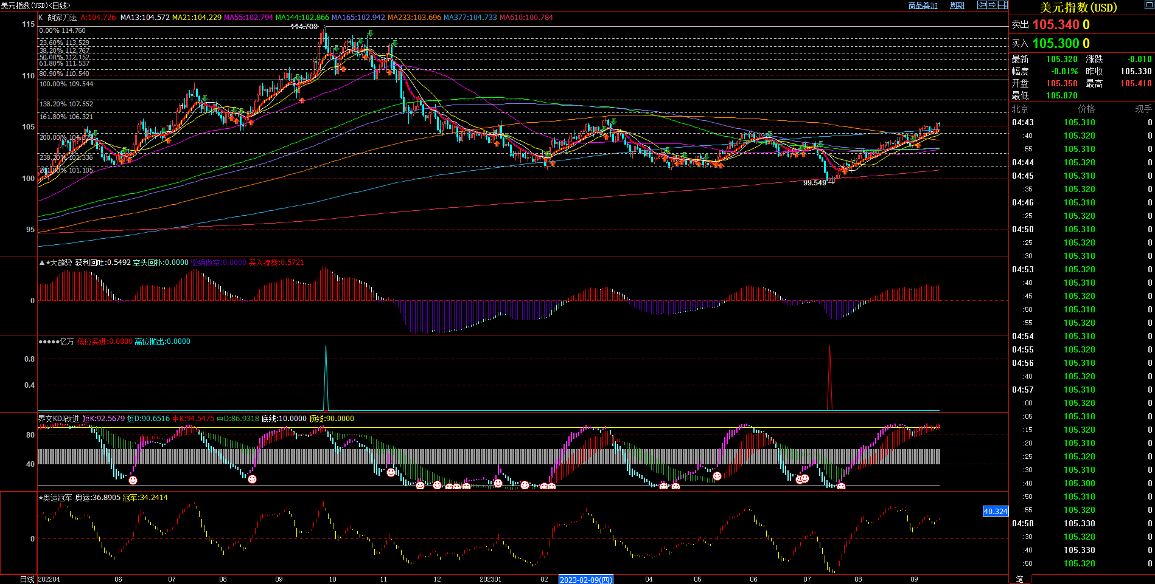Viewport: 1155px width, 584px height.
Task: Click the 日线 period label at bottom
Action: 27,579
